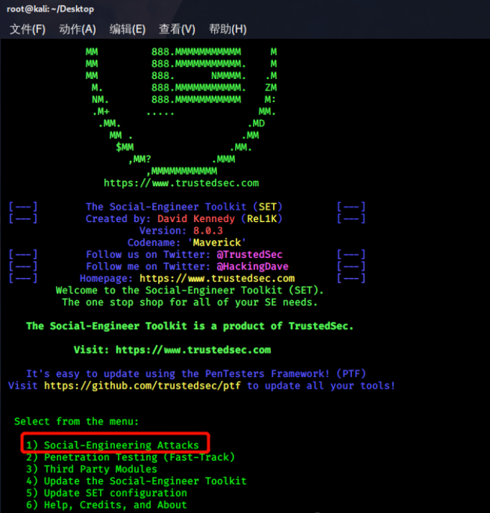The height and width of the screenshot is (513, 490).
Task: Open the 文件(F) menu
Action: pos(27,29)
